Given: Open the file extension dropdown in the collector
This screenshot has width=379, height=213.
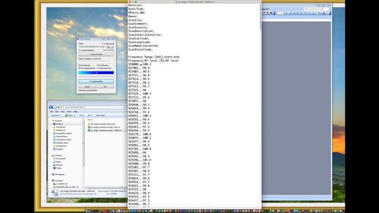Looking at the screenshot, I should point(110,47).
